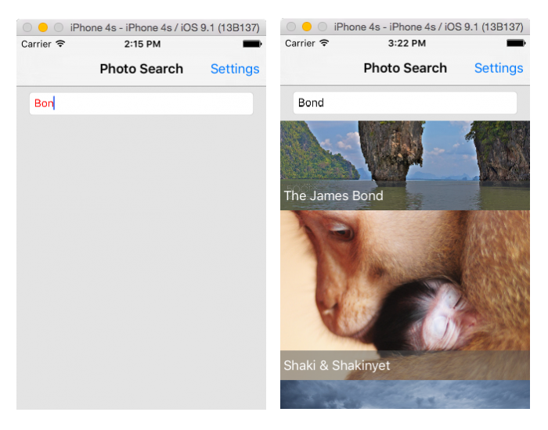Image resolution: width=548 pixels, height=430 pixels.
Task: Focus the search field containing 'Bond'
Action: (405, 102)
